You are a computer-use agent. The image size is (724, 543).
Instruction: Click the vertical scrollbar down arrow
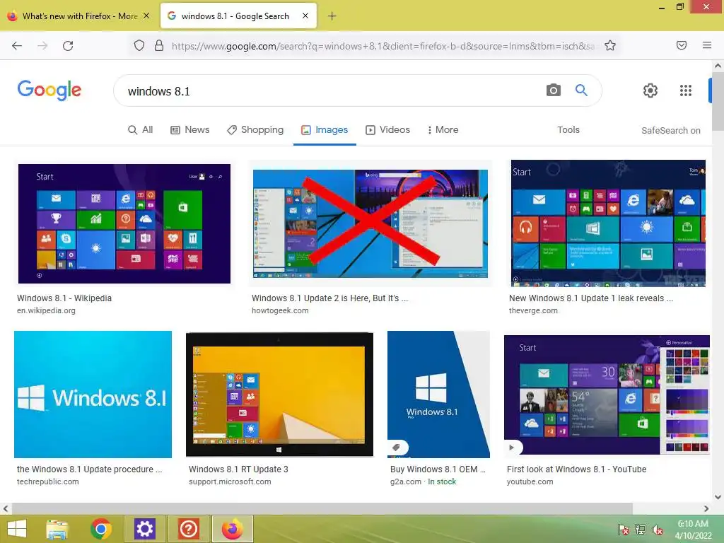718,497
